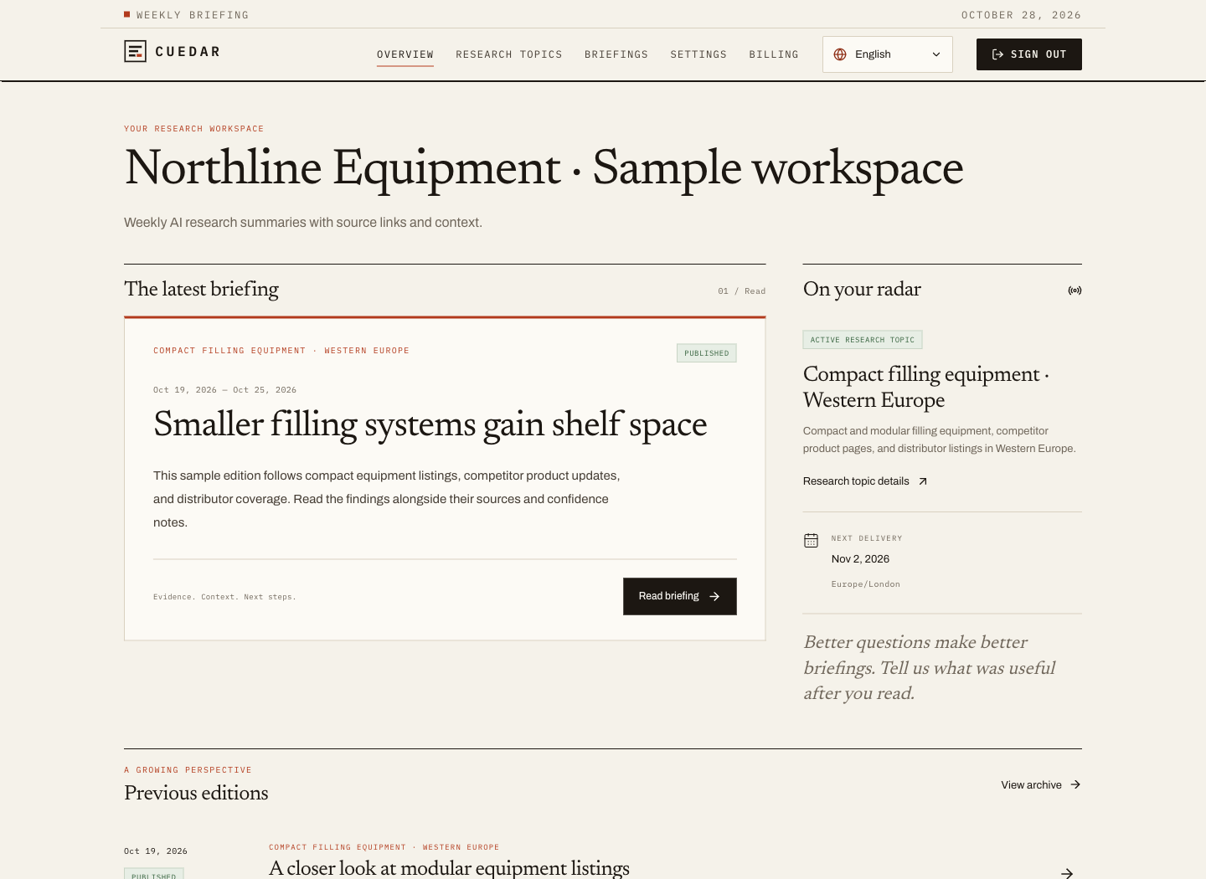Follow the View archive link
The width and height of the screenshot is (1206, 879).
[1041, 785]
